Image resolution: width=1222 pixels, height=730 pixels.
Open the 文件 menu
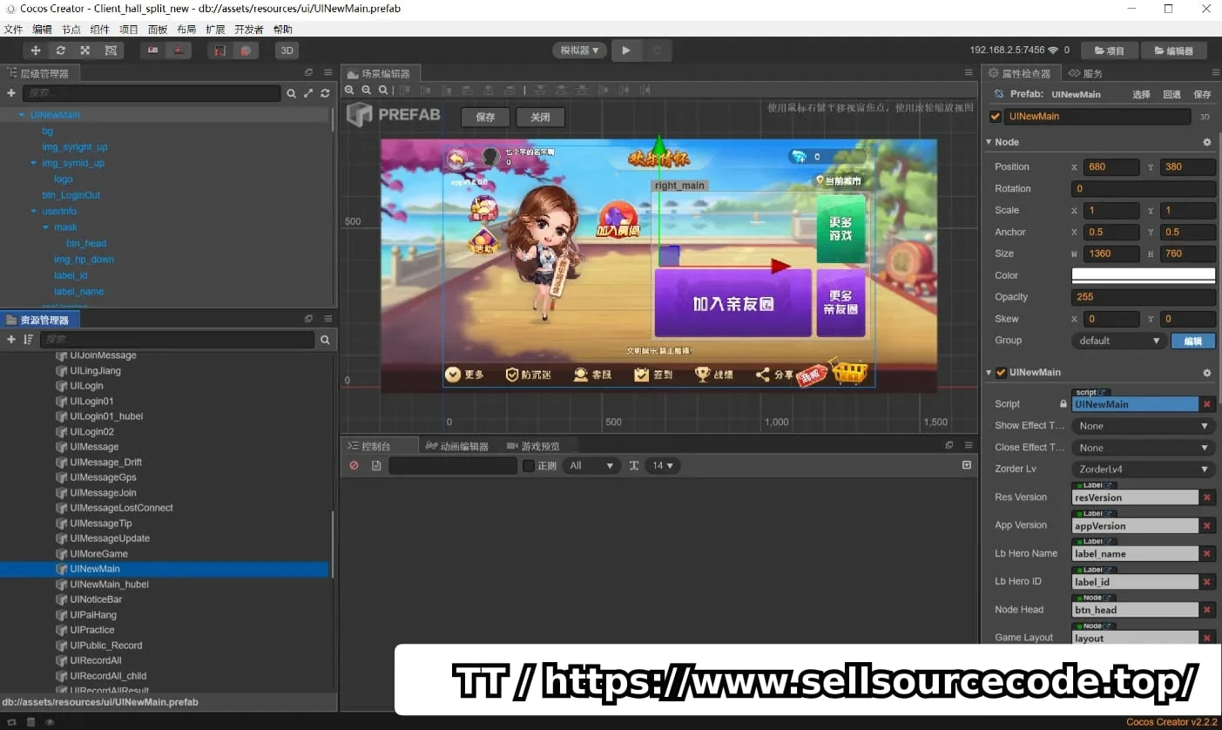coord(13,30)
